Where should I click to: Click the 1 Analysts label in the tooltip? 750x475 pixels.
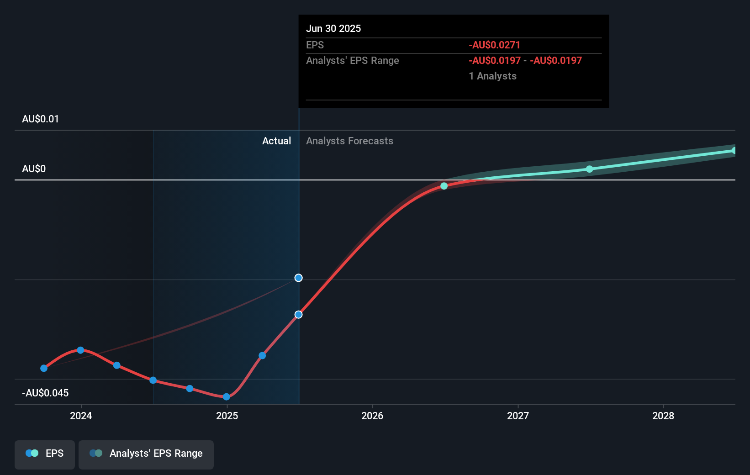pos(492,76)
